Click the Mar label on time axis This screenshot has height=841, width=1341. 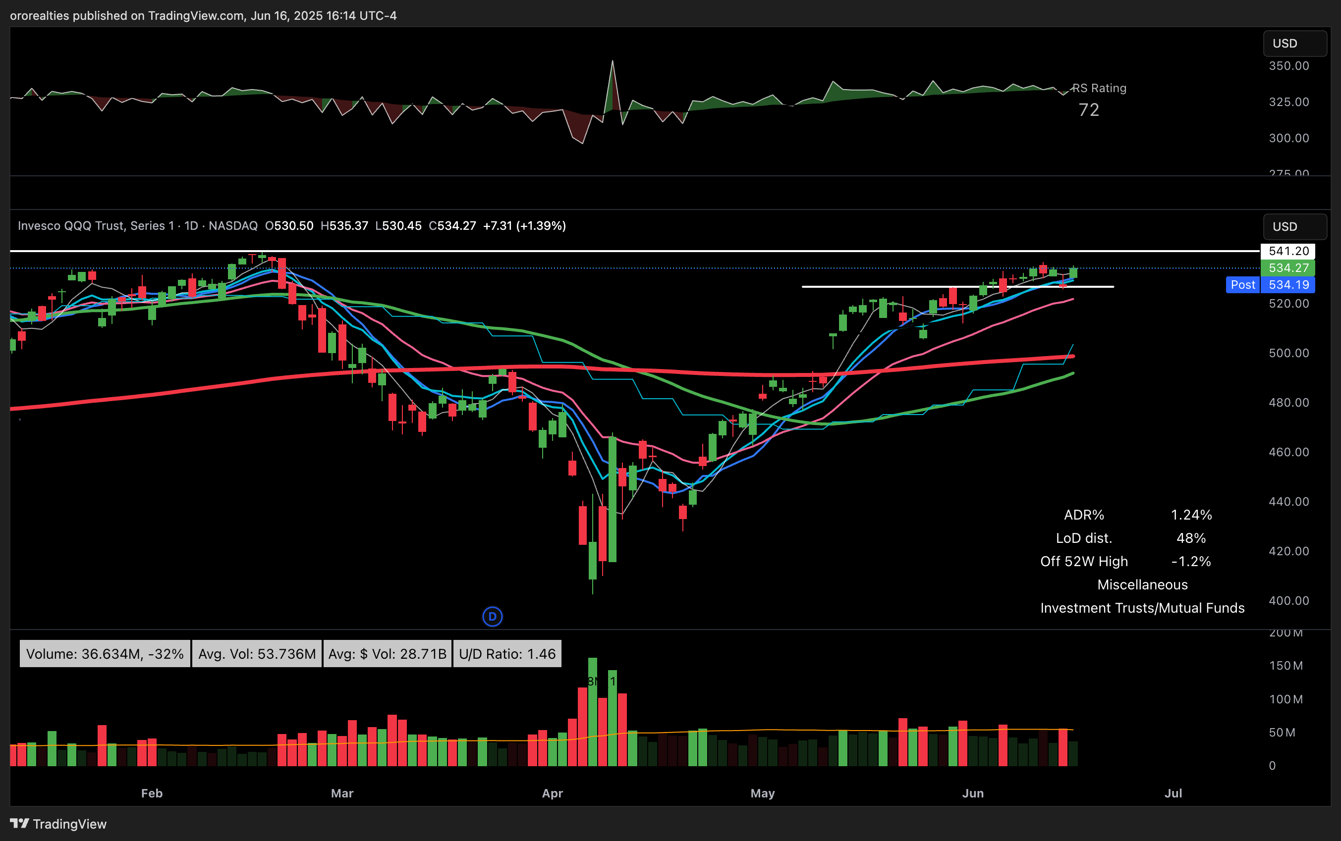[342, 793]
